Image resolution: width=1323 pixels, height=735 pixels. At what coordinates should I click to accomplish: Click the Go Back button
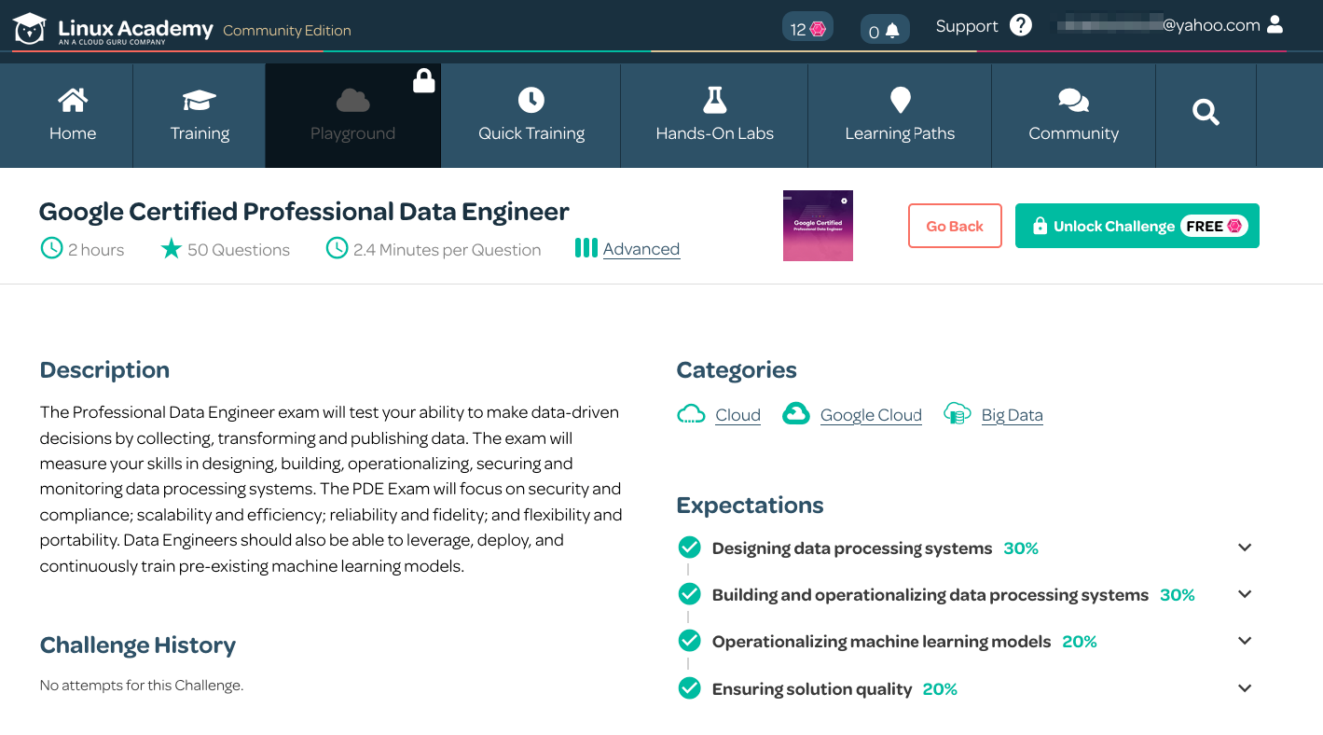click(955, 226)
